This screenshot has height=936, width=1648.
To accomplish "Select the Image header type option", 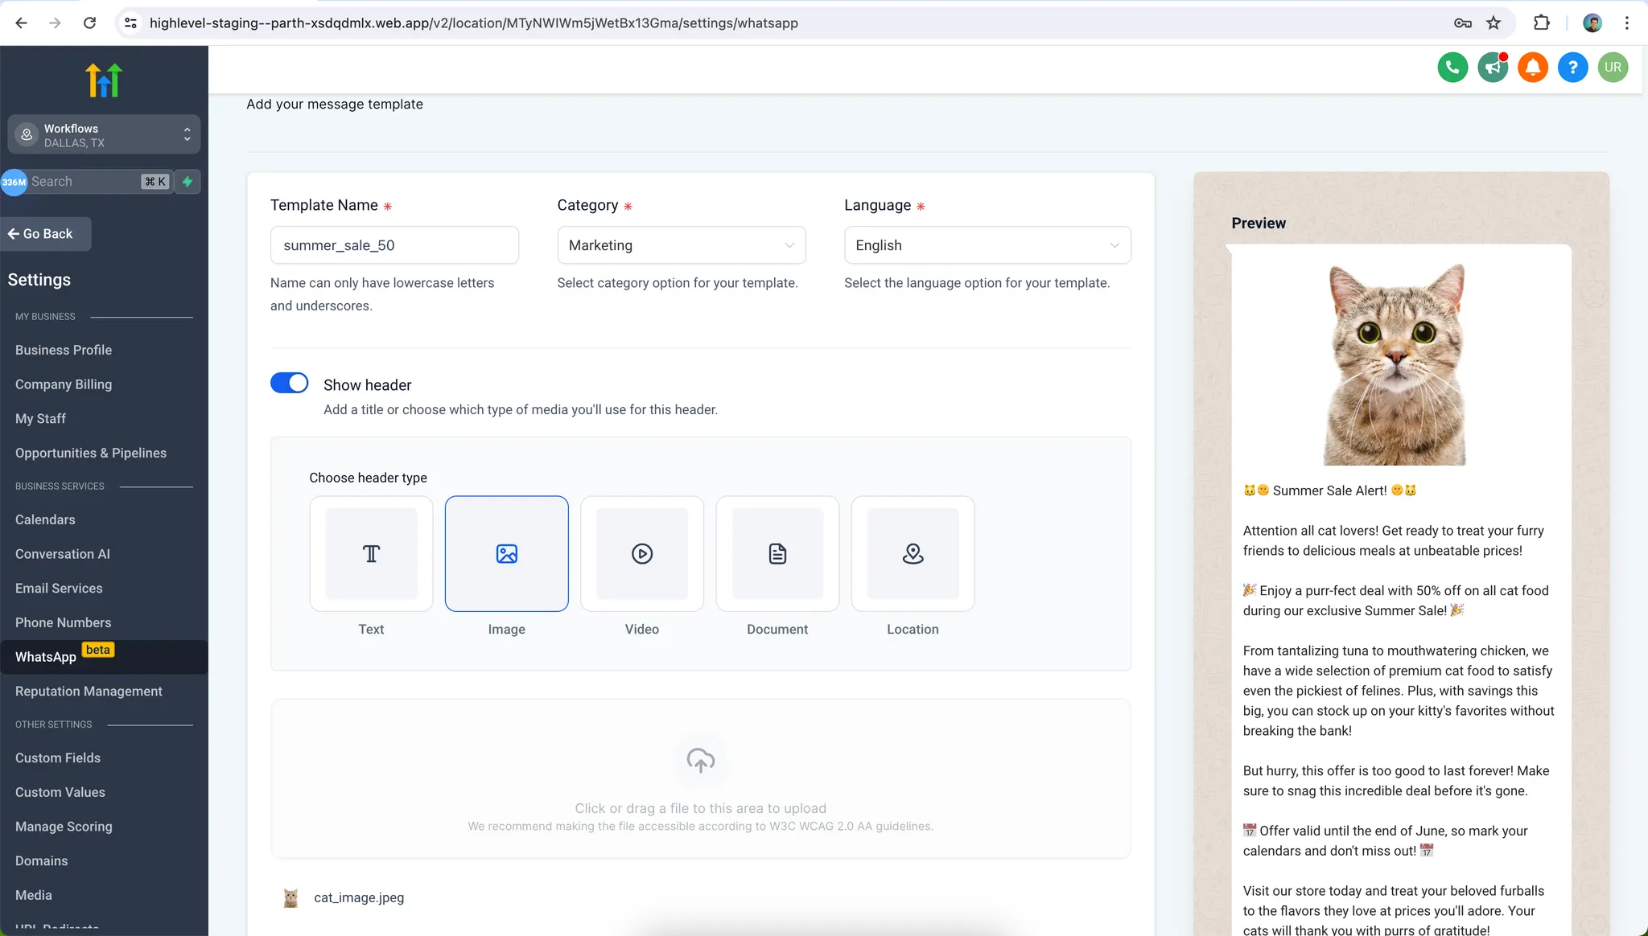I will tap(506, 554).
